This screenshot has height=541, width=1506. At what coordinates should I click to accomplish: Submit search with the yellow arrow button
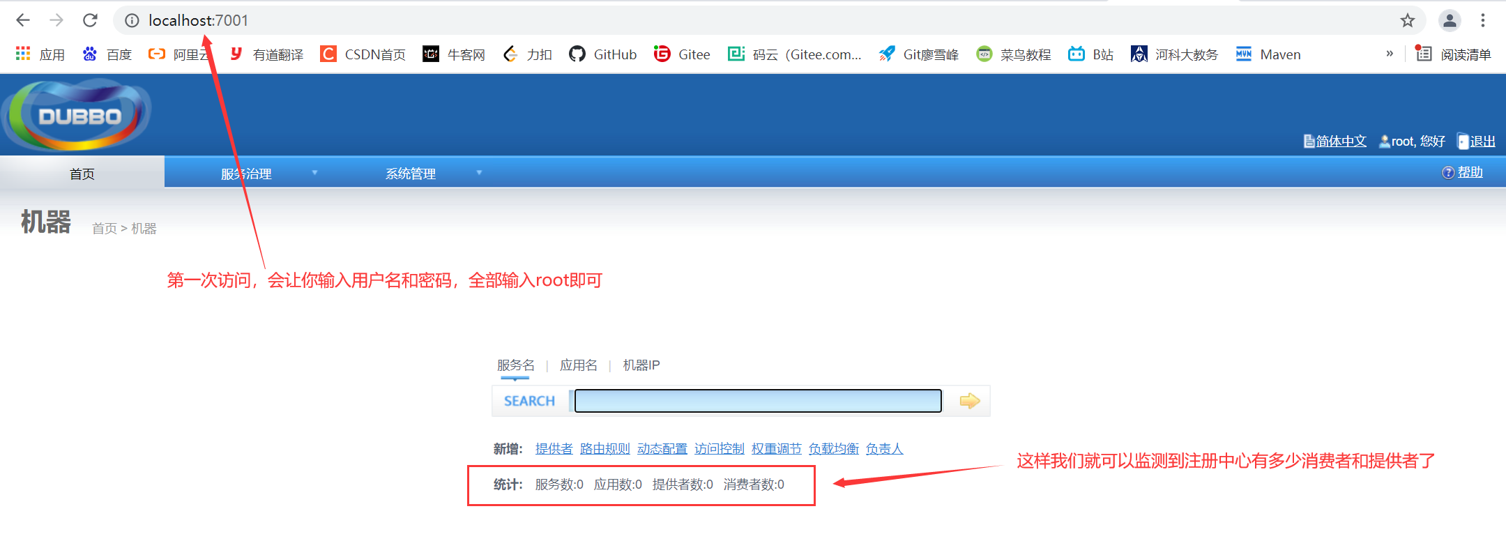click(x=969, y=401)
